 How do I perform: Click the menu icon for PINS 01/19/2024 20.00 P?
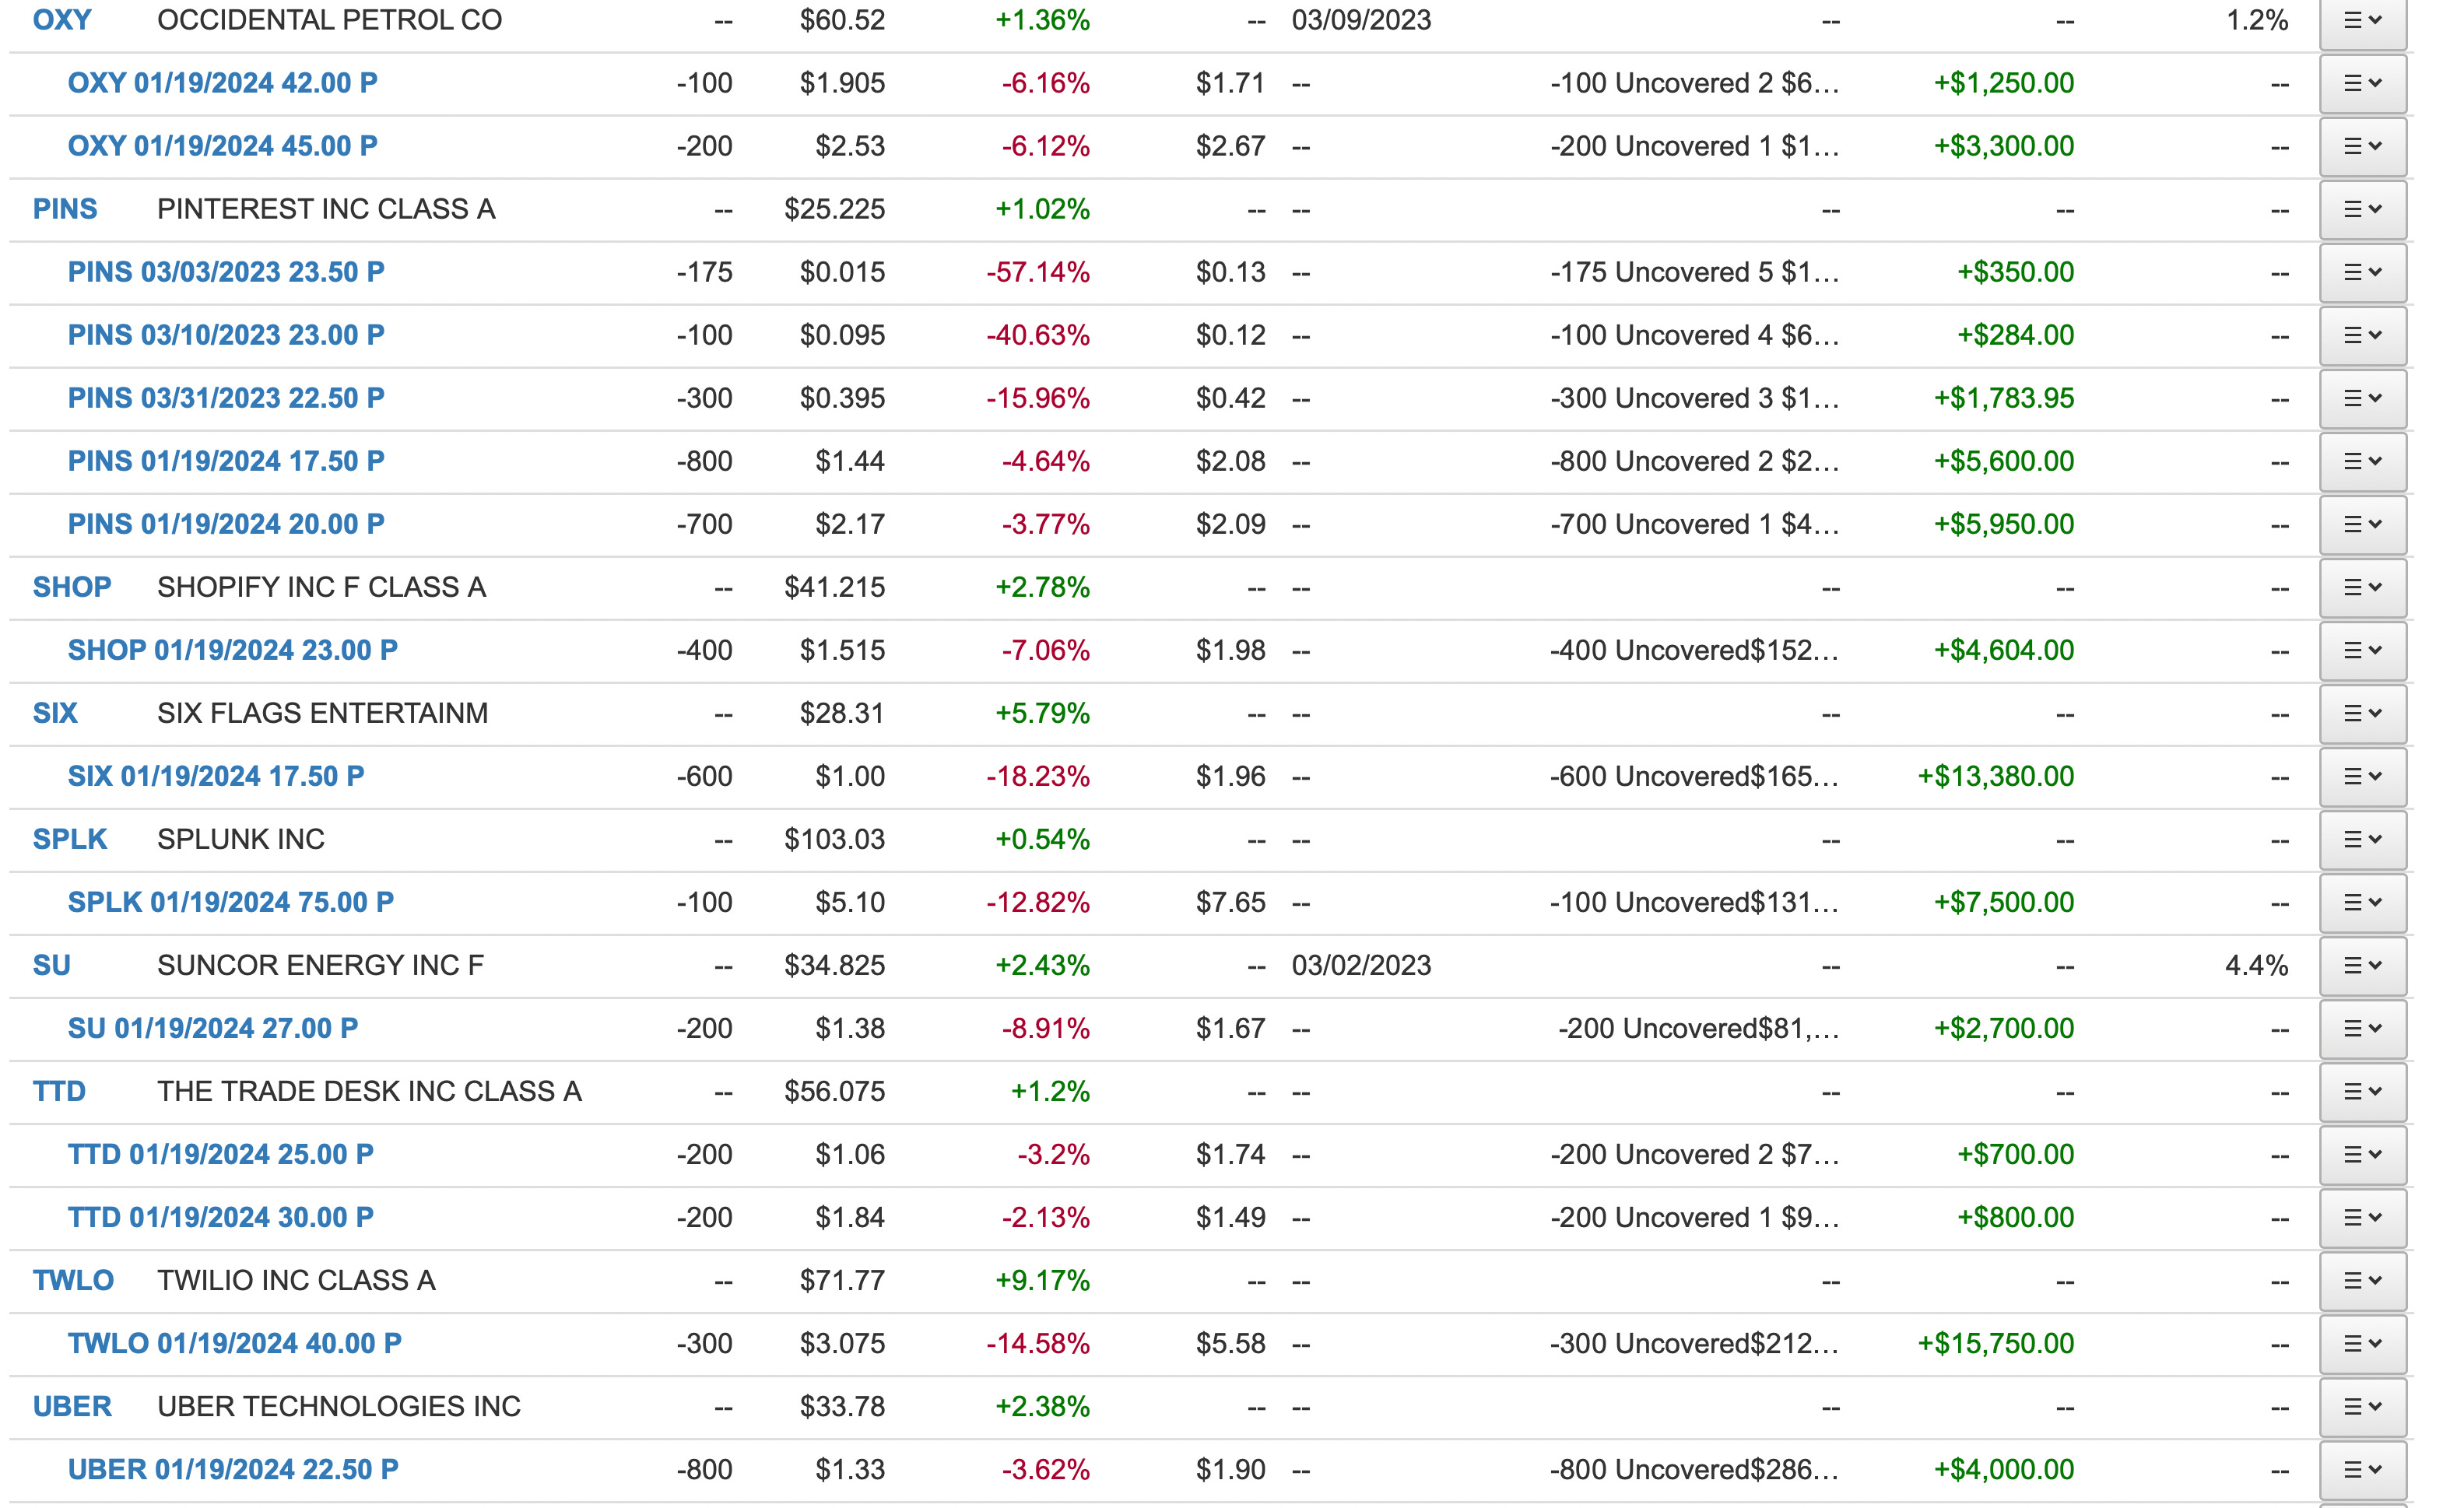2362,525
